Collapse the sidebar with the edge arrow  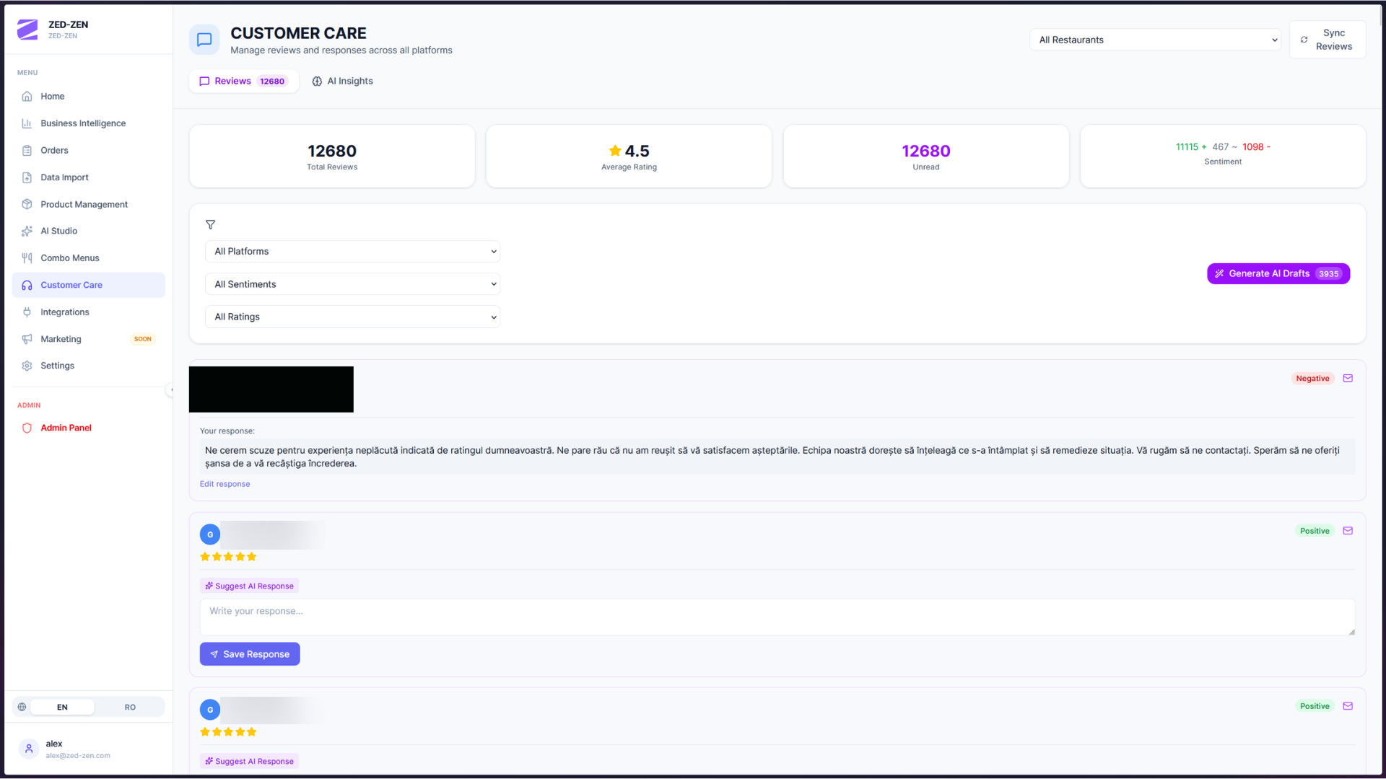(171, 389)
